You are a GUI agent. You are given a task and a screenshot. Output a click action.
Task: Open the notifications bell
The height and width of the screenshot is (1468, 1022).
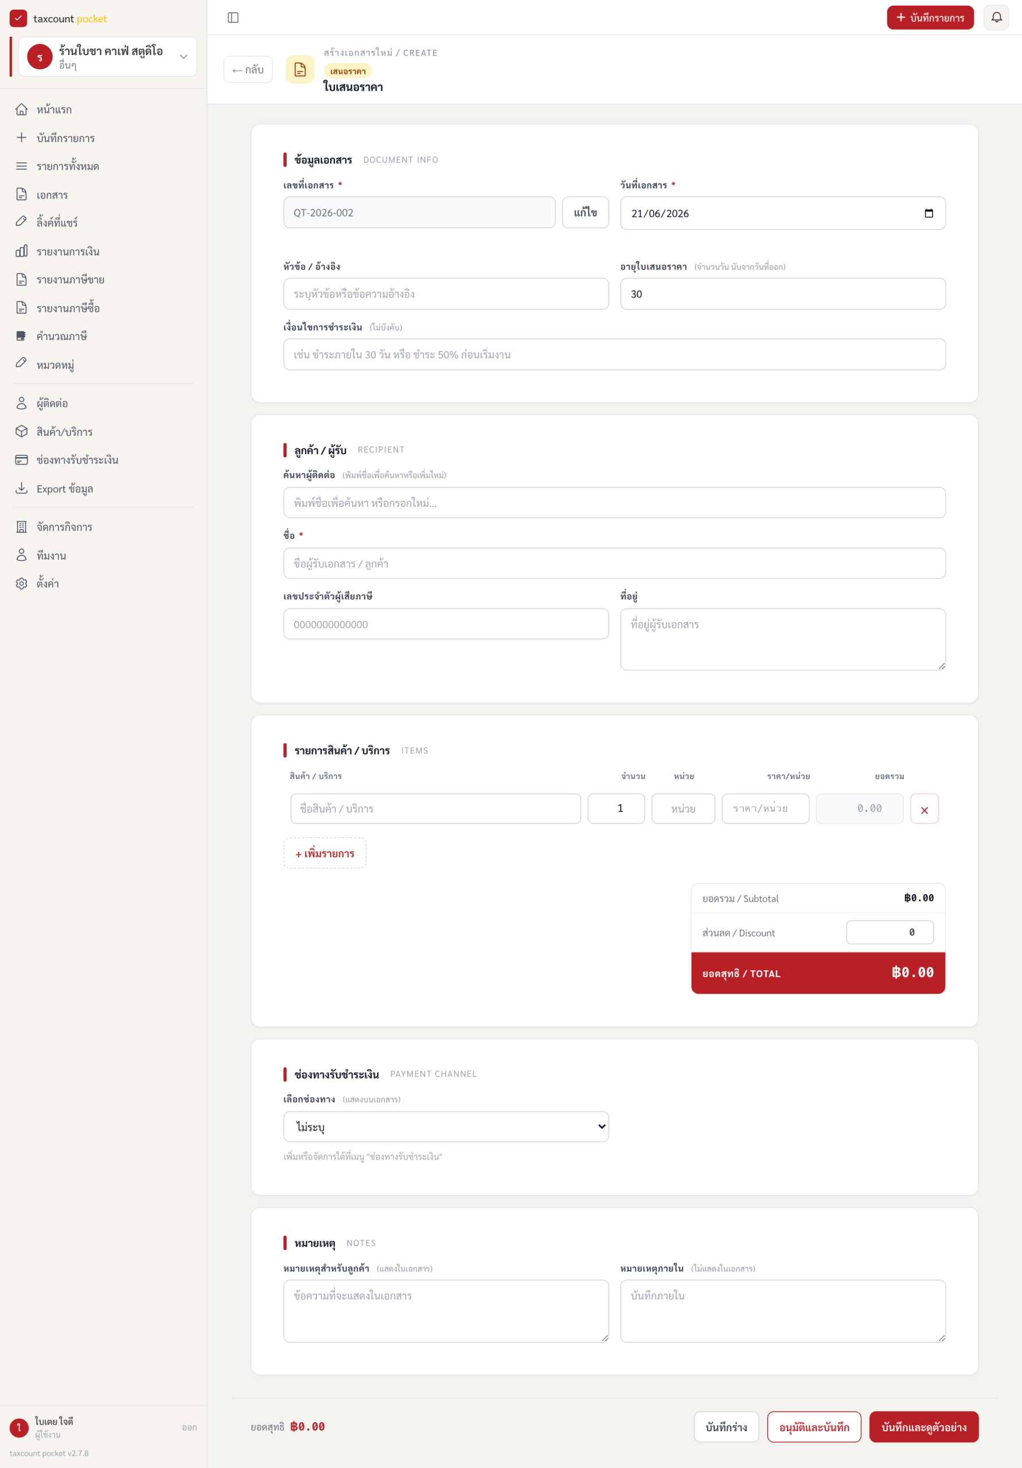[x=996, y=18]
